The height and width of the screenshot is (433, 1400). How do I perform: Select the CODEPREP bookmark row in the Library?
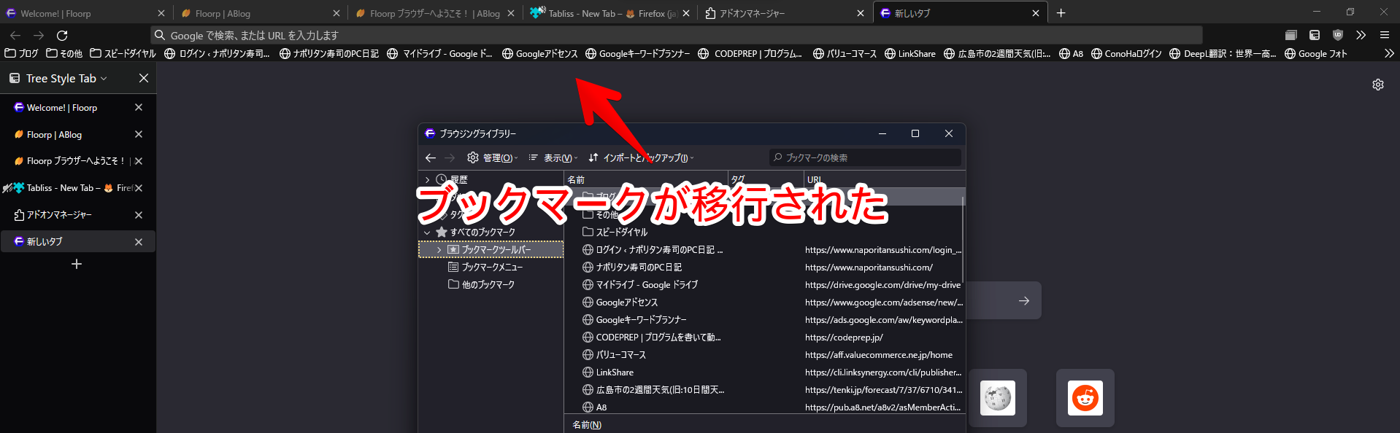764,337
